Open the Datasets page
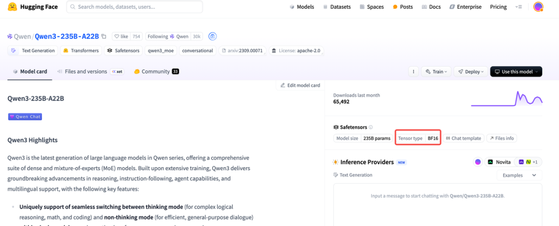The image size is (559, 226). tap(337, 7)
